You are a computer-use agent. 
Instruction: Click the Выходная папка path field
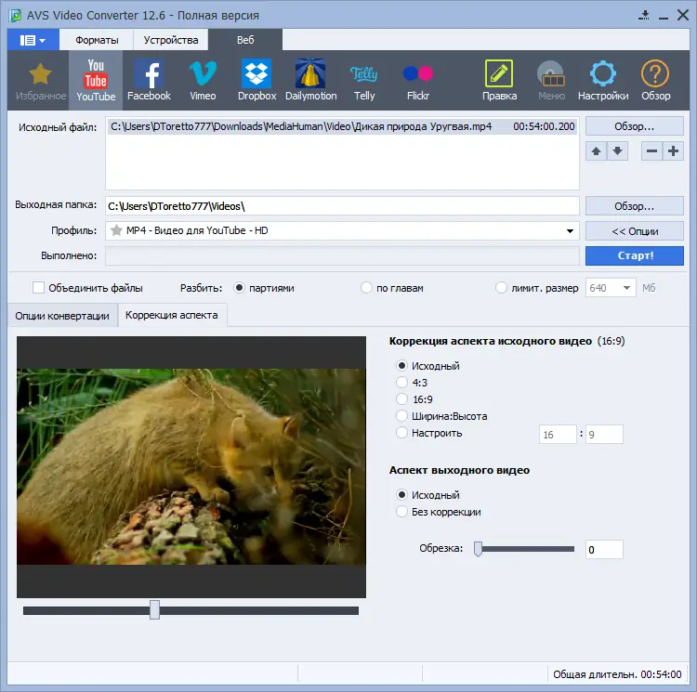(341, 206)
